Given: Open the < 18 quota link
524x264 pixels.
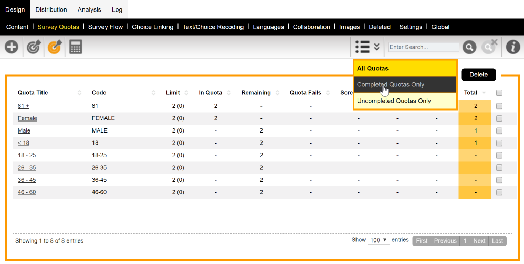Looking at the screenshot, I should pos(24,143).
